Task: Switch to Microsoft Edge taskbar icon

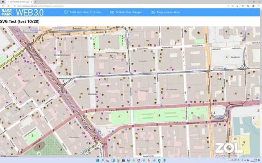Action: pyautogui.click(x=159, y=160)
